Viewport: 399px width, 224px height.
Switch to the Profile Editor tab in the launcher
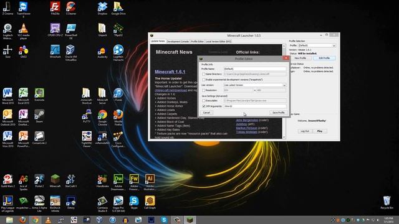coord(197,42)
